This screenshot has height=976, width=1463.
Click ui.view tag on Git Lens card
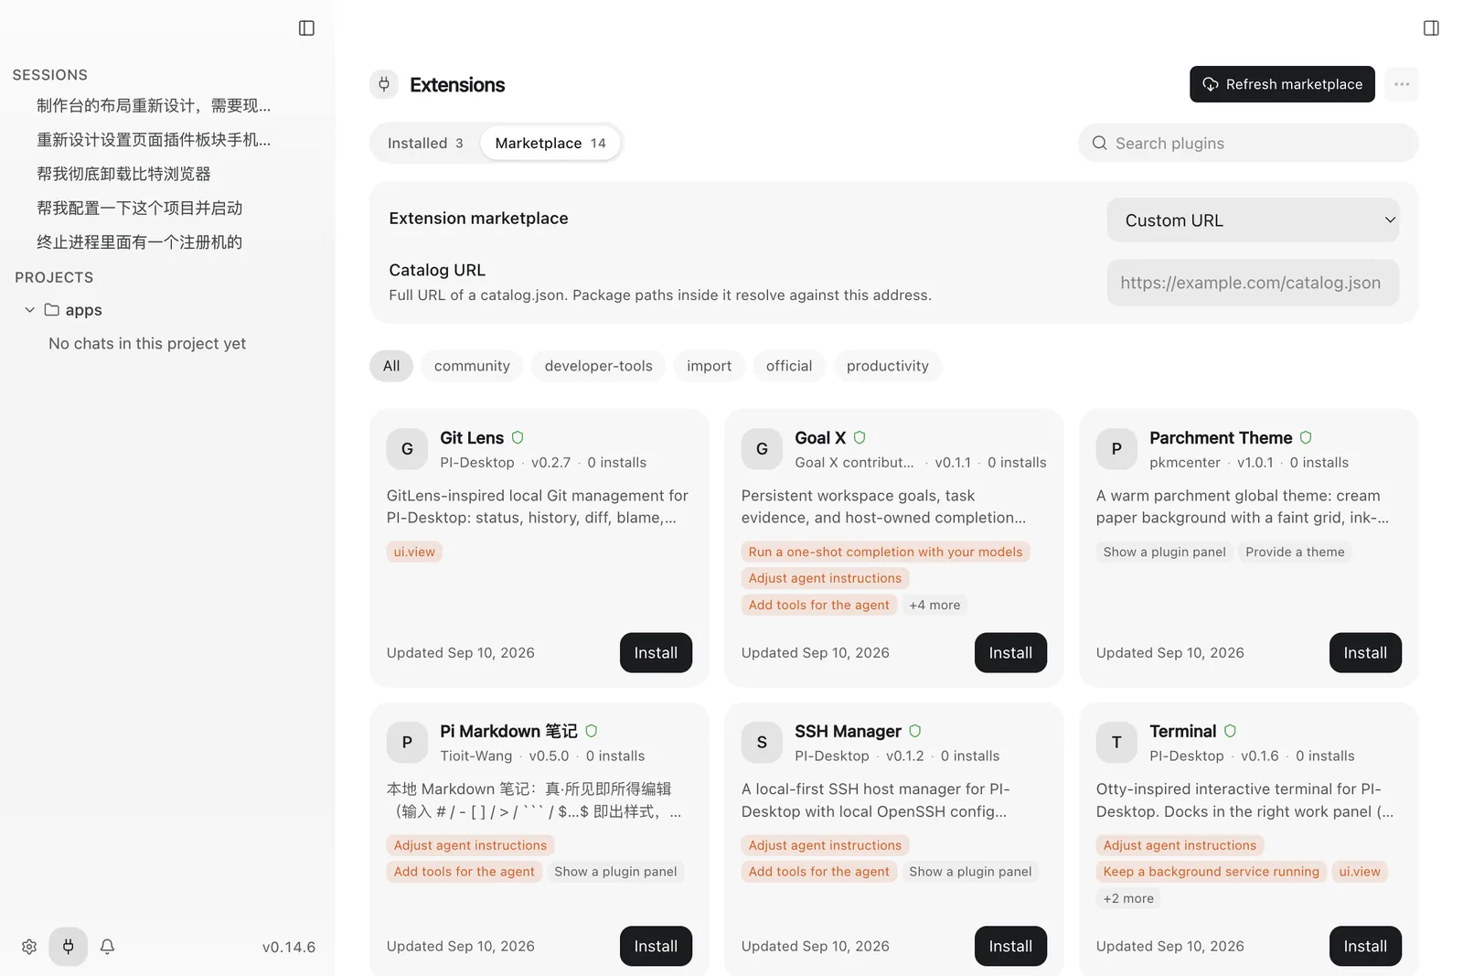point(414,552)
